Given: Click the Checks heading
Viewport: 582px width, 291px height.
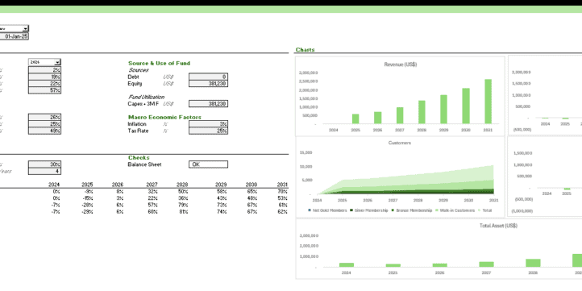Looking at the screenshot, I should click(139, 158).
